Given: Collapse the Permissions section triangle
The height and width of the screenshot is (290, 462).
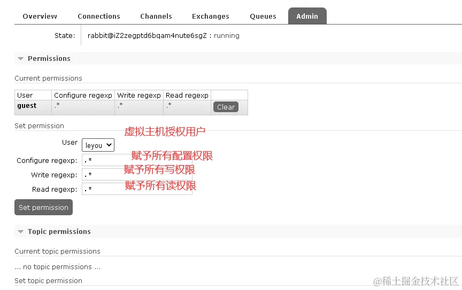Looking at the screenshot, I should tap(20, 59).
